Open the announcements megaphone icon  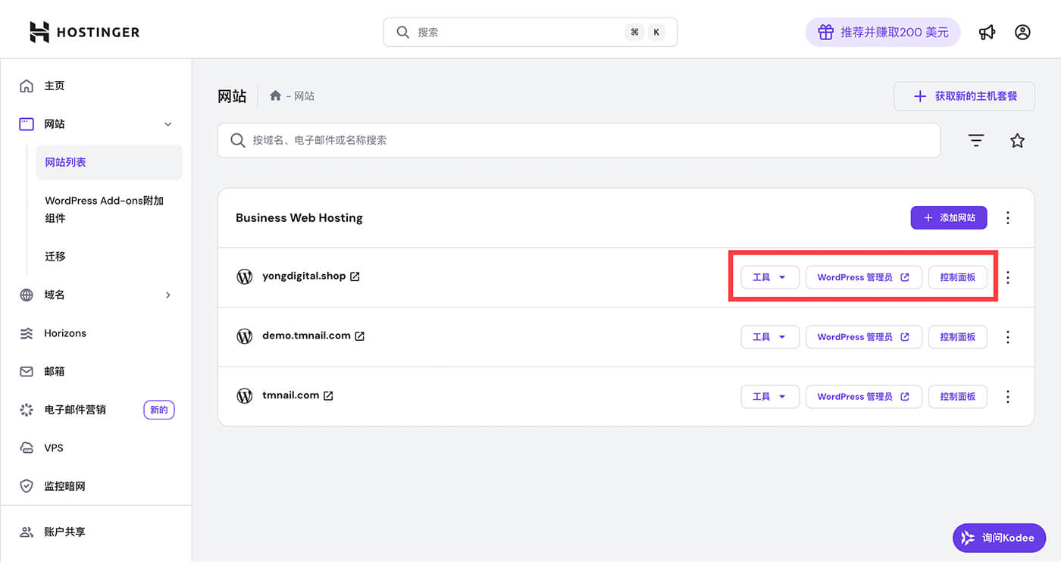987,33
